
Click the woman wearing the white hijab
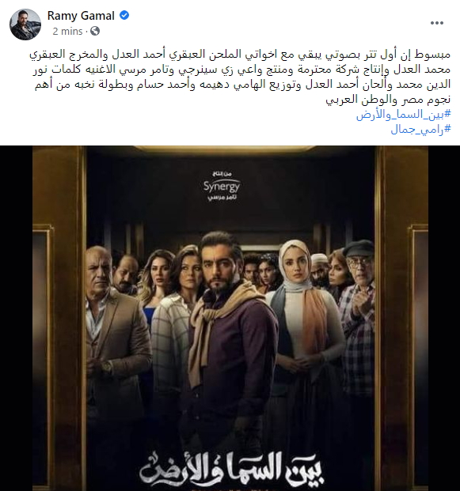302,313
